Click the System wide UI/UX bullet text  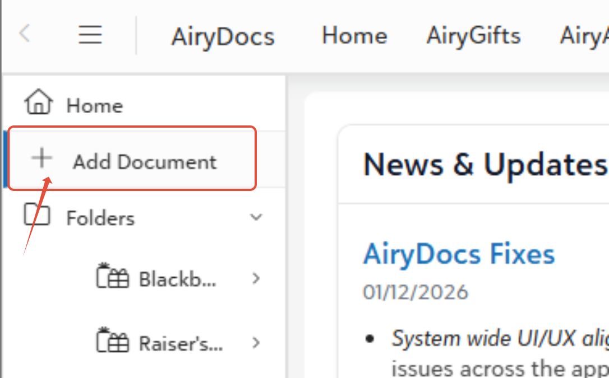coord(500,338)
